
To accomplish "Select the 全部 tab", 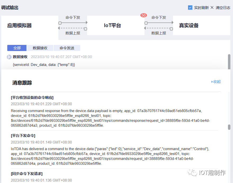I will (17, 48).
